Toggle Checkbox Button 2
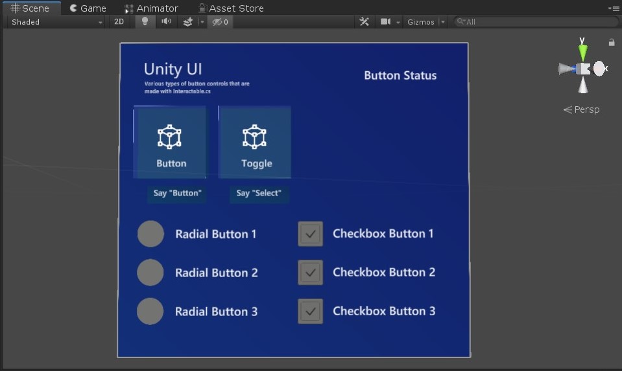 point(310,273)
